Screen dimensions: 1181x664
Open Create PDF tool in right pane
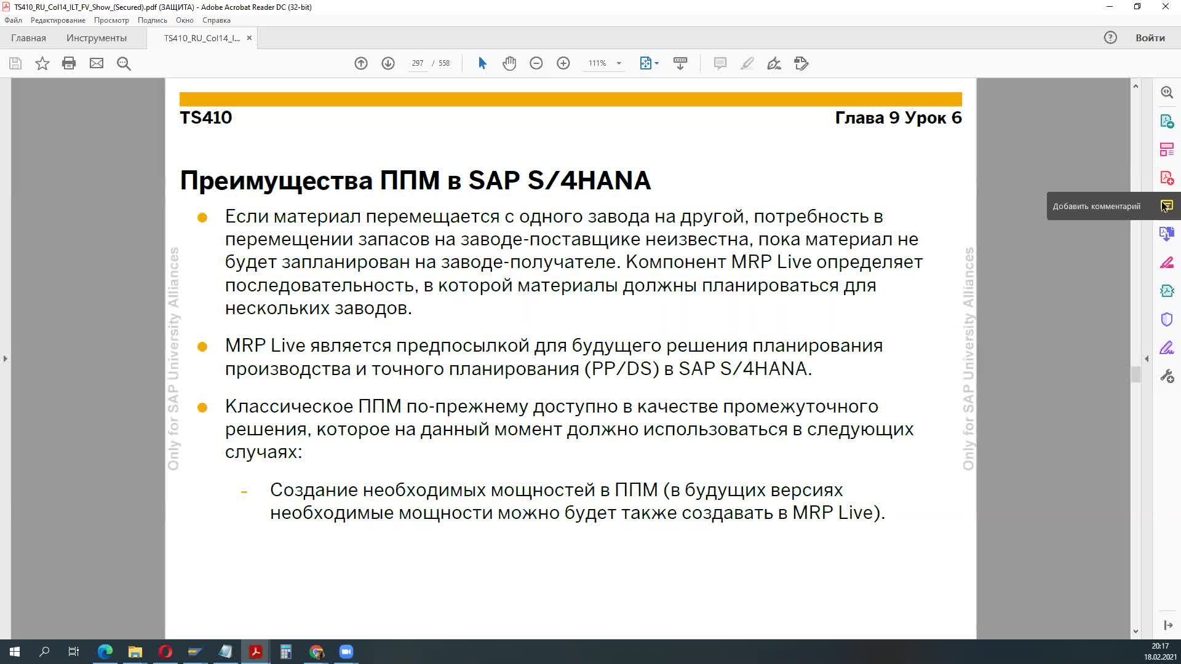[1167, 178]
